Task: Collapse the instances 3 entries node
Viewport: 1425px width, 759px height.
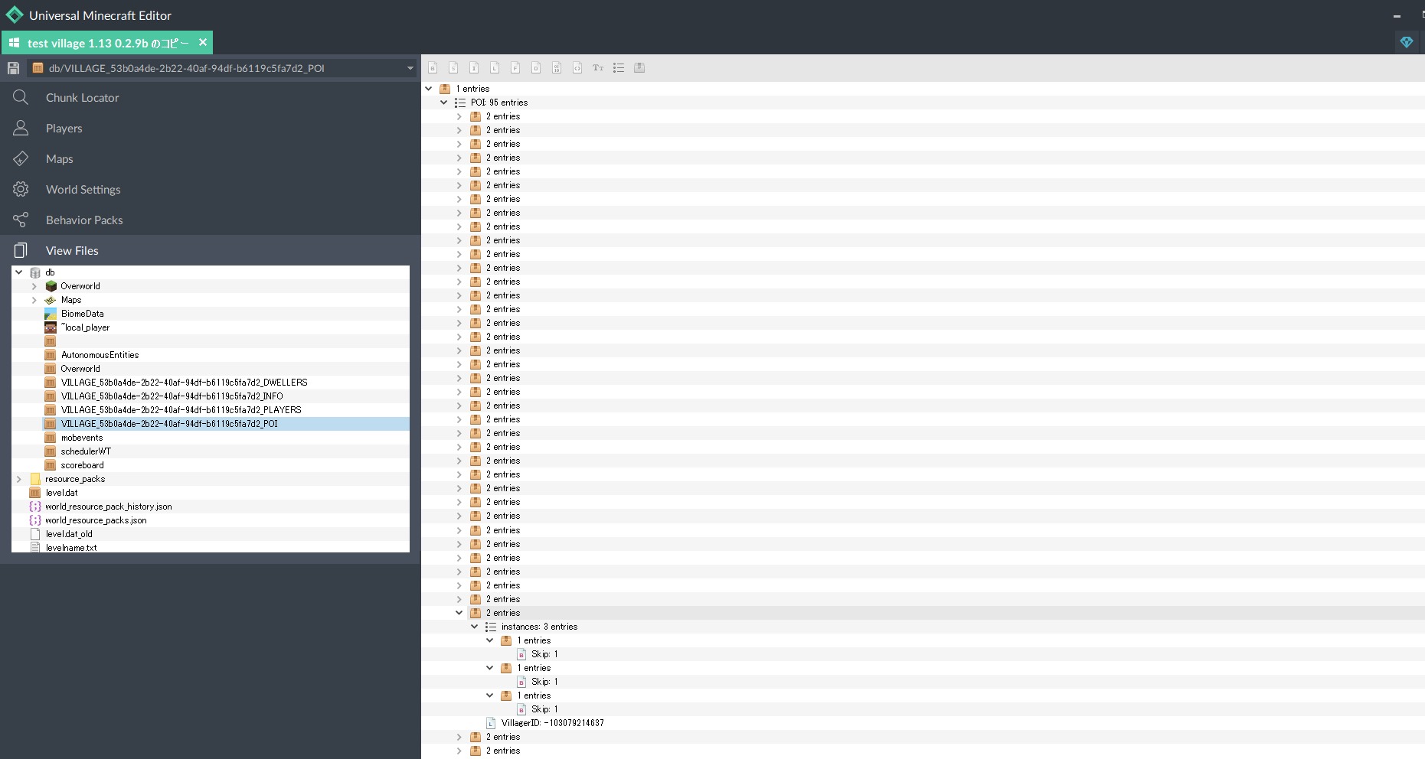Action: (x=475, y=627)
